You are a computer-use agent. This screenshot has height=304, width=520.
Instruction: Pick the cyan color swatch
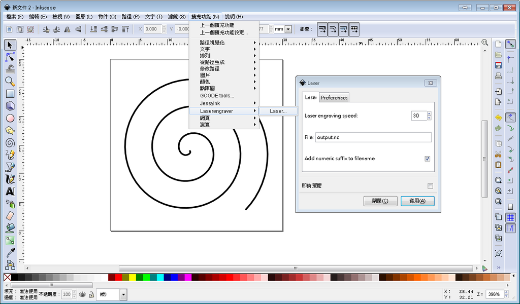point(160,277)
